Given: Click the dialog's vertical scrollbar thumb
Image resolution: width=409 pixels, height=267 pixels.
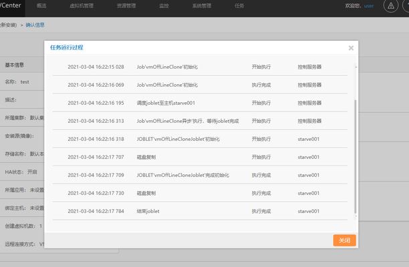Looking at the screenshot, I should [356, 156].
